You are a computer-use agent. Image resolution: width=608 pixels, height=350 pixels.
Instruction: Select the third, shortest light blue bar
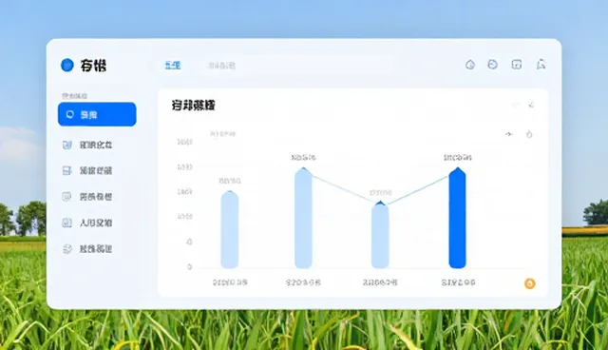pyautogui.click(x=380, y=235)
